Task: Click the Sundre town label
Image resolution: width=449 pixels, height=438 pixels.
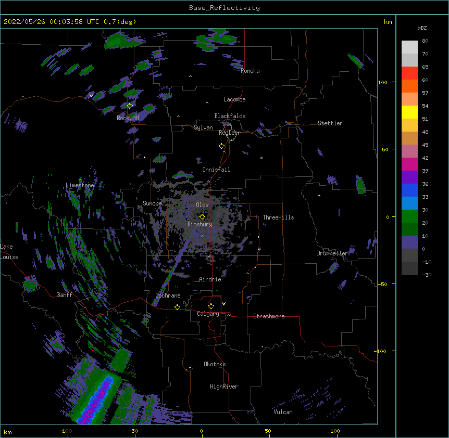Action: (x=152, y=203)
